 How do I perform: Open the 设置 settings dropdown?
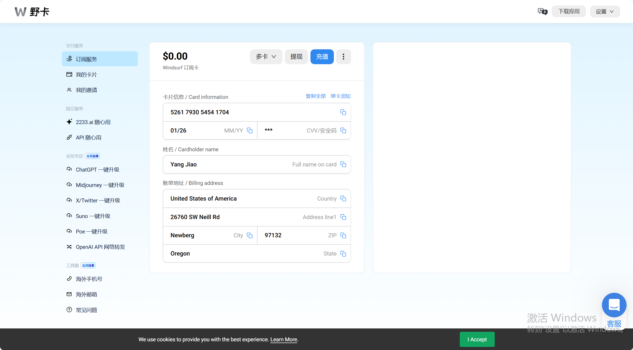coord(605,12)
